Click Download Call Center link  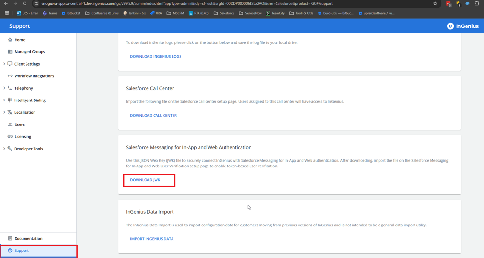point(153,115)
